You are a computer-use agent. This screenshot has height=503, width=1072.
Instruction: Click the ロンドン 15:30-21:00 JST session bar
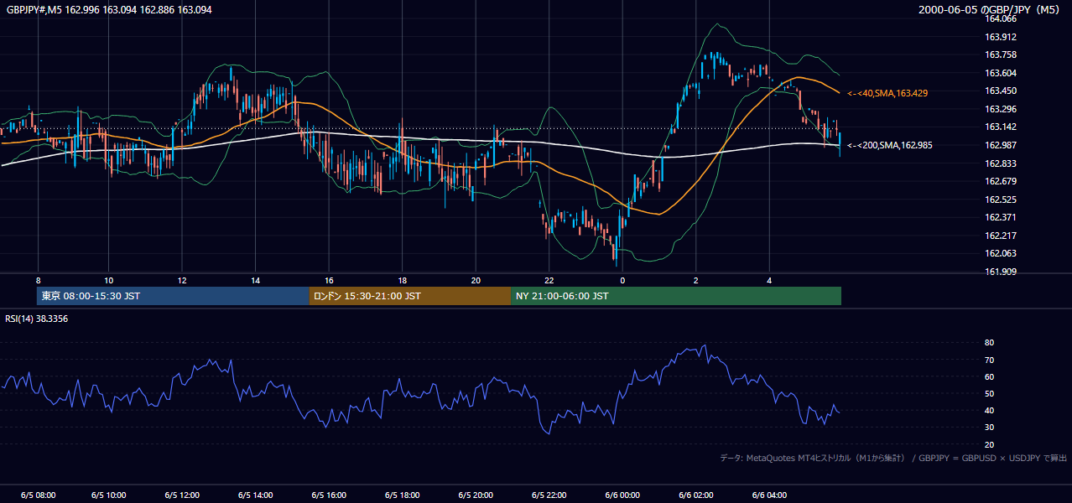[x=410, y=296]
